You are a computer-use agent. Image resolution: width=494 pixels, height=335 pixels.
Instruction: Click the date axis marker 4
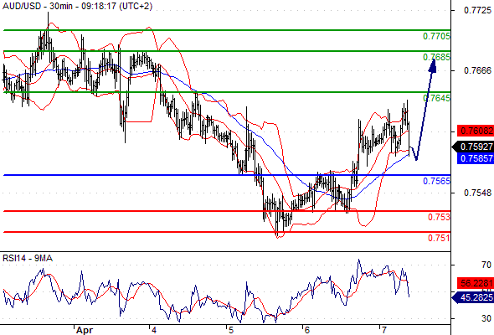154,330
